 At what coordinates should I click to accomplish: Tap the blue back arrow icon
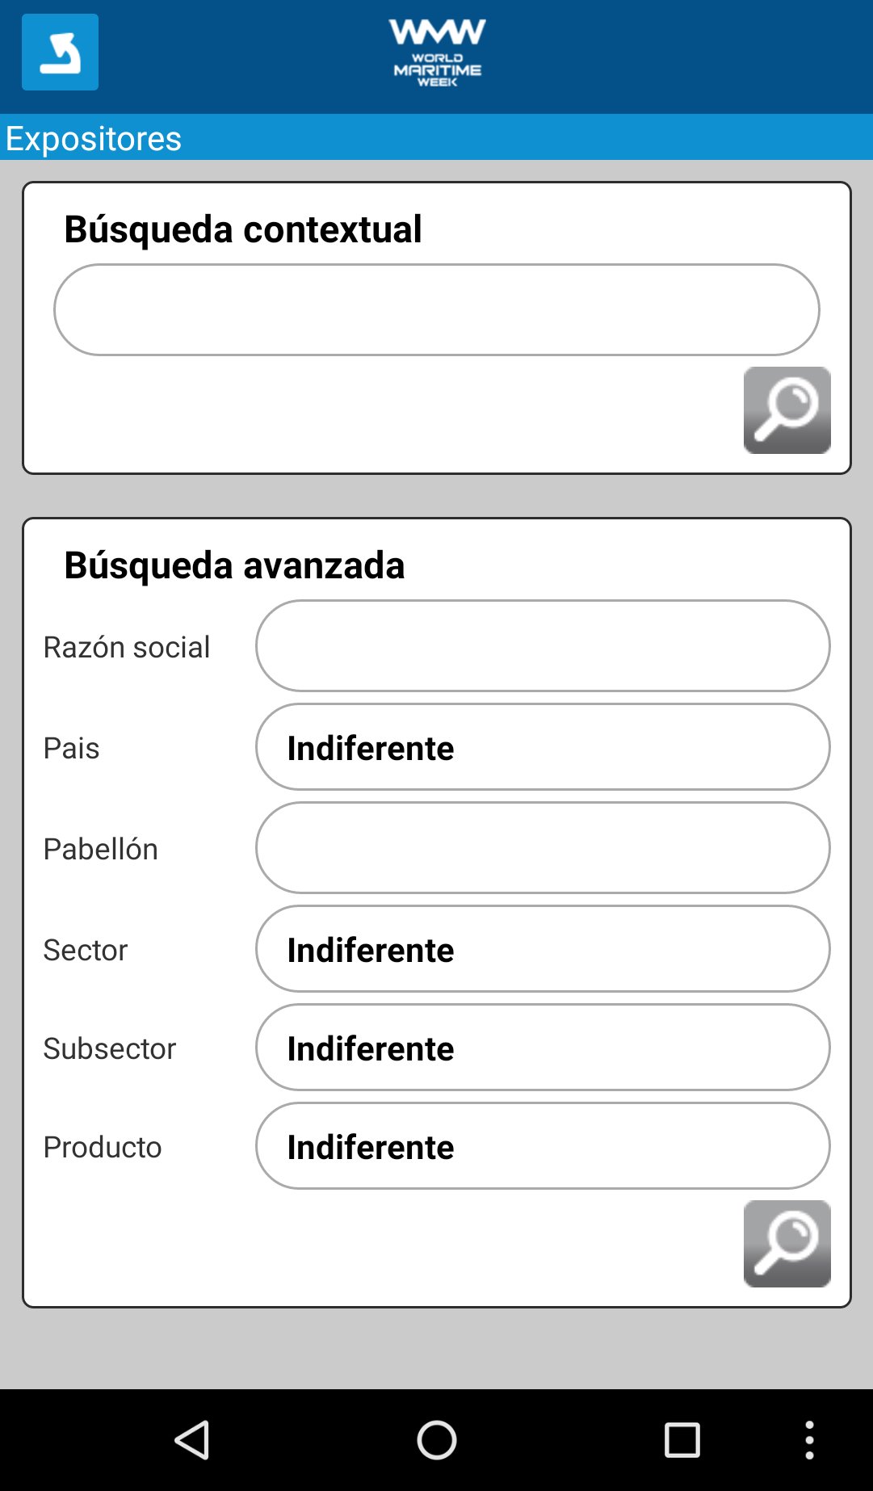pos(60,52)
